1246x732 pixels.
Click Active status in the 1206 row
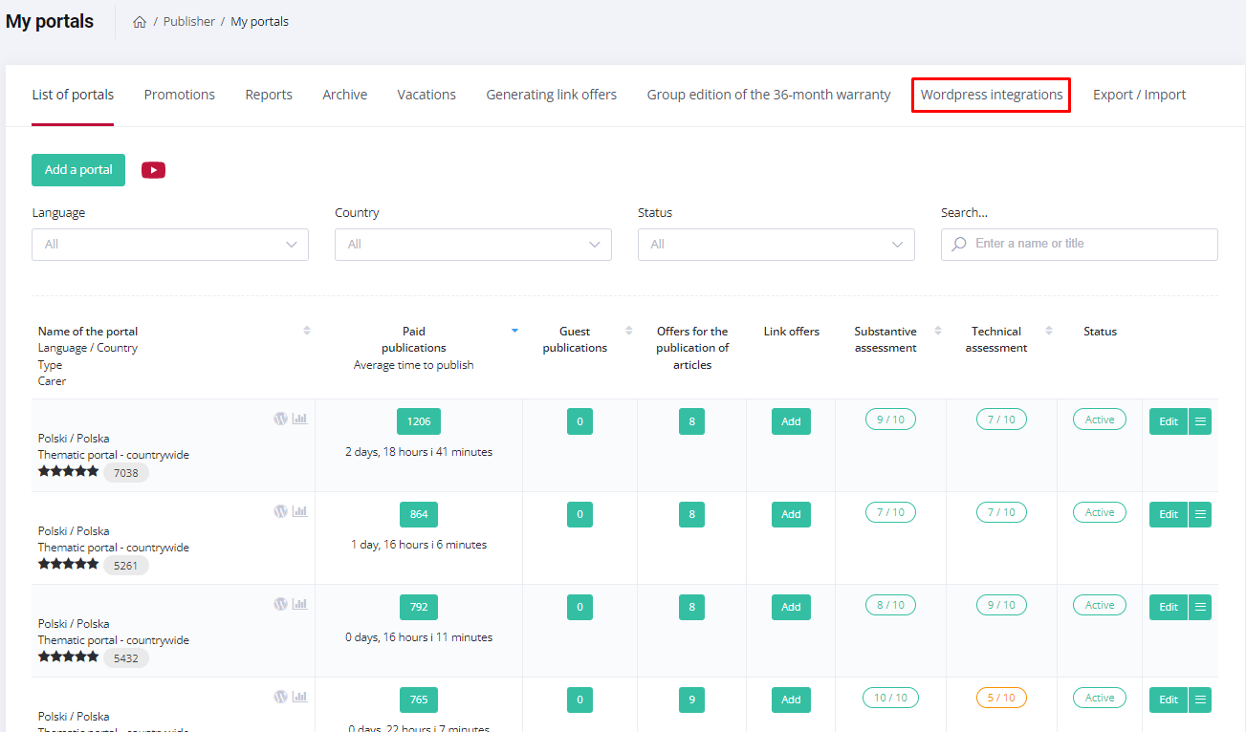tap(1100, 420)
